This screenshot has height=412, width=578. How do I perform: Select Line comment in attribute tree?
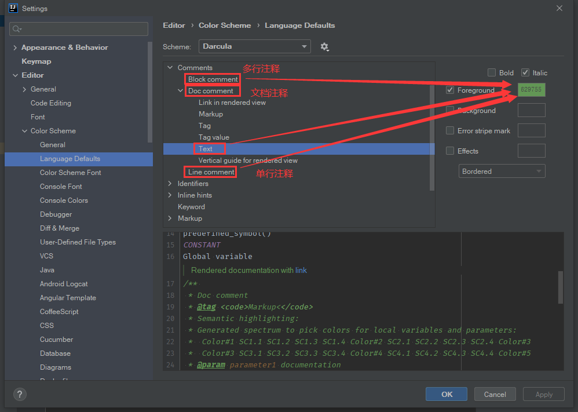(x=211, y=172)
